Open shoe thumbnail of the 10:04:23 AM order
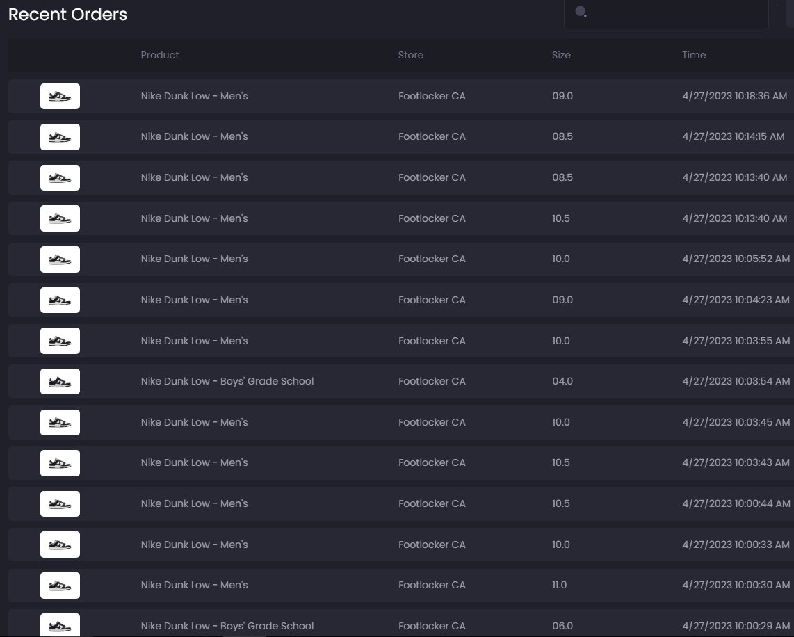Viewport: 794px width, 637px height. (60, 300)
